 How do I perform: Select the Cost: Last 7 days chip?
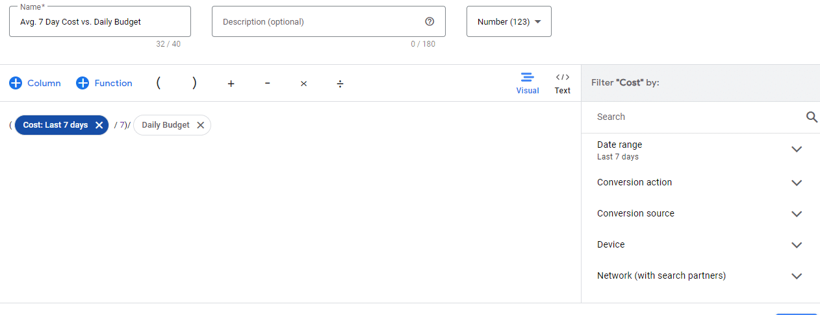pos(55,125)
